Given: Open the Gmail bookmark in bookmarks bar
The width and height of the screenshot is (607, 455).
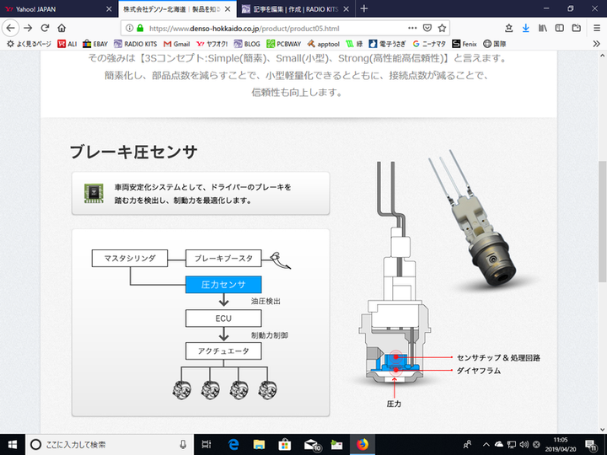Looking at the screenshot, I should 176,43.
